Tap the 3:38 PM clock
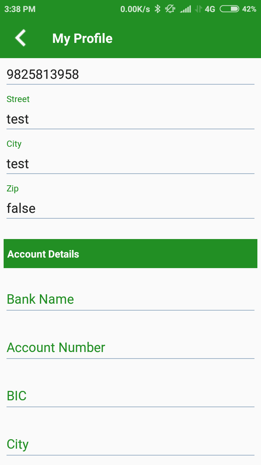261x465 pixels. pyautogui.click(x=20, y=9)
